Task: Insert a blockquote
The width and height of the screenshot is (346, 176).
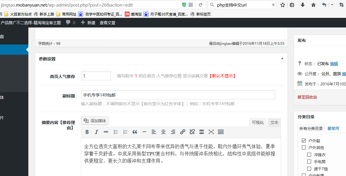Action: click(x=134, y=132)
